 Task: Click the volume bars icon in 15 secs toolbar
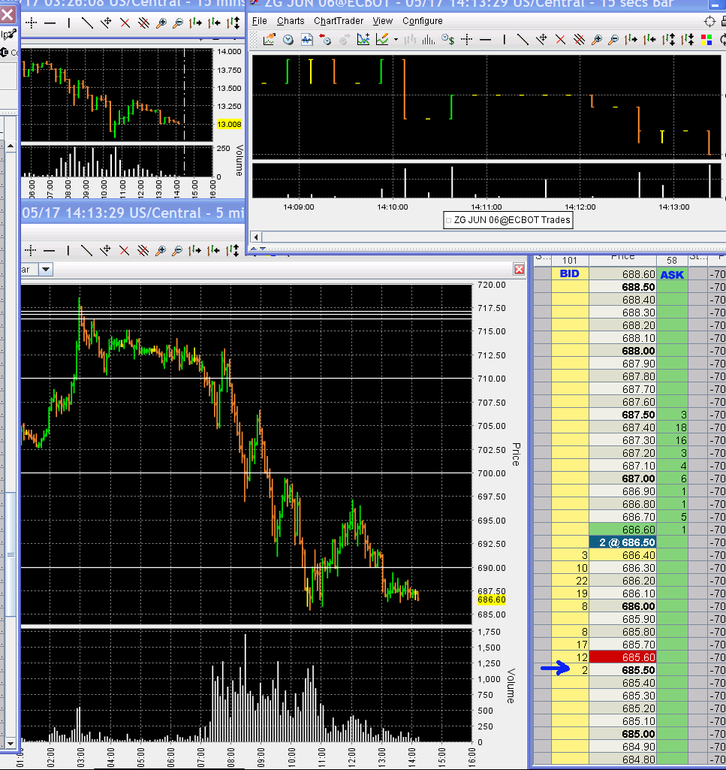pos(429,40)
